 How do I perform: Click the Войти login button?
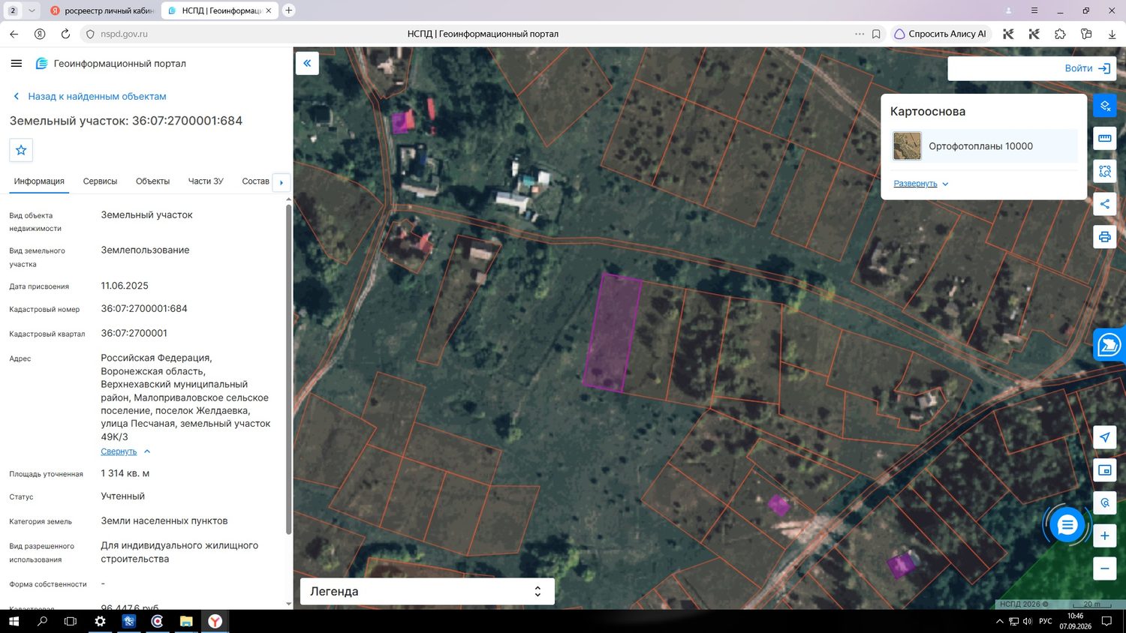click(x=1087, y=68)
